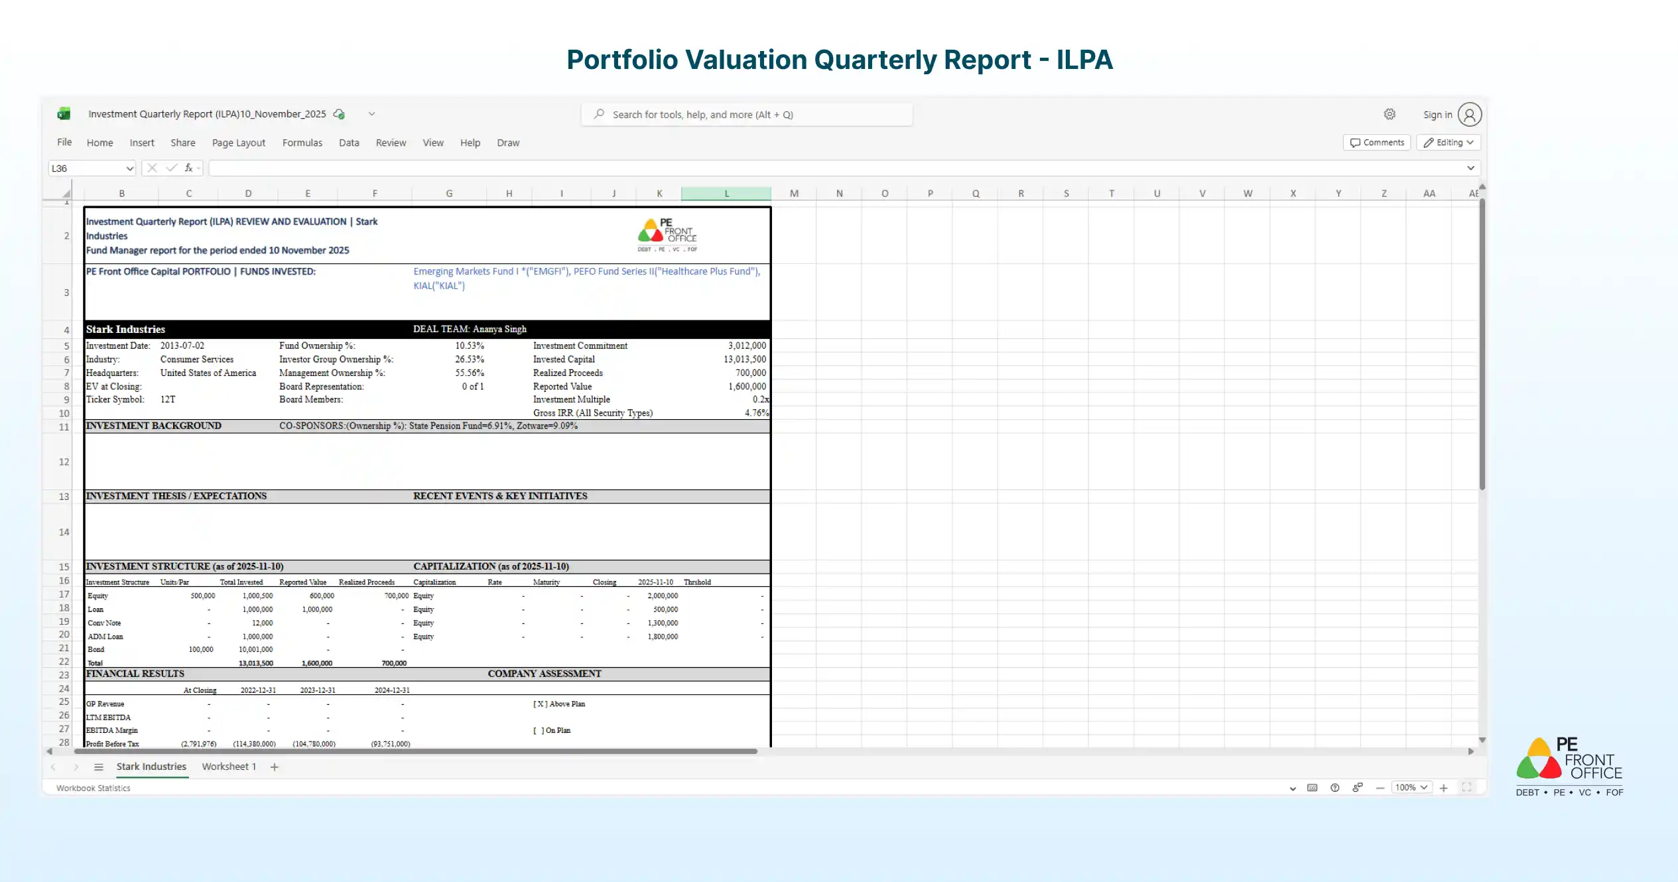The image size is (1678, 882).
Task: Switch to the Home ribbon tab
Action: [99, 143]
